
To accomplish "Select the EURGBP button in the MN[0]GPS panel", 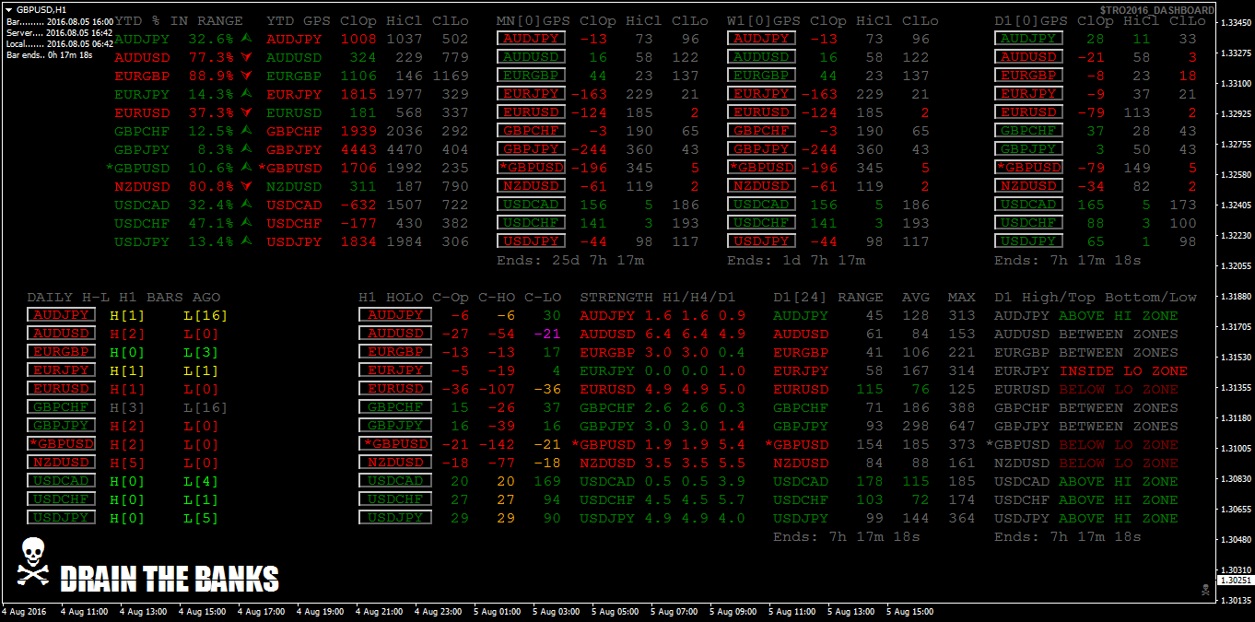I will 531,76.
